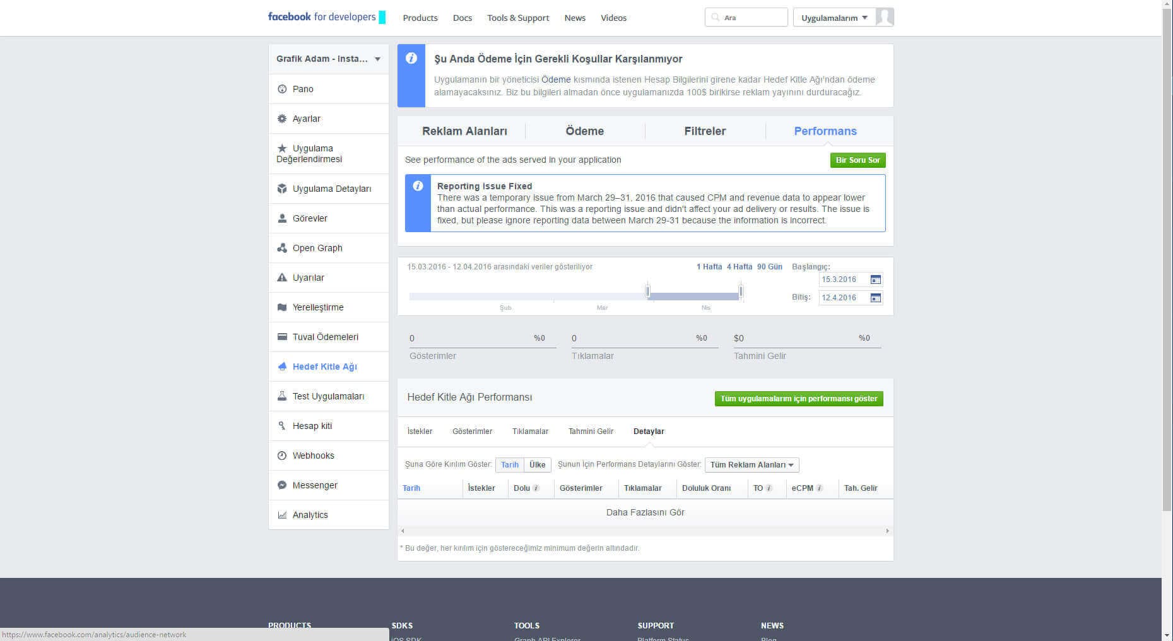Open the Detaylar chart tab
This screenshot has height=641, width=1173.
click(649, 432)
